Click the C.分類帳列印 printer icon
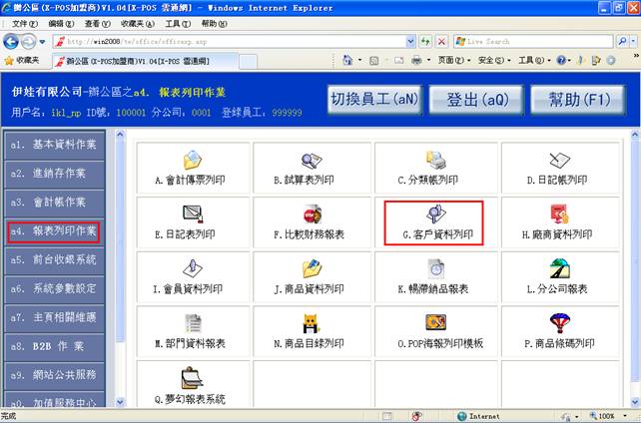 (435, 160)
